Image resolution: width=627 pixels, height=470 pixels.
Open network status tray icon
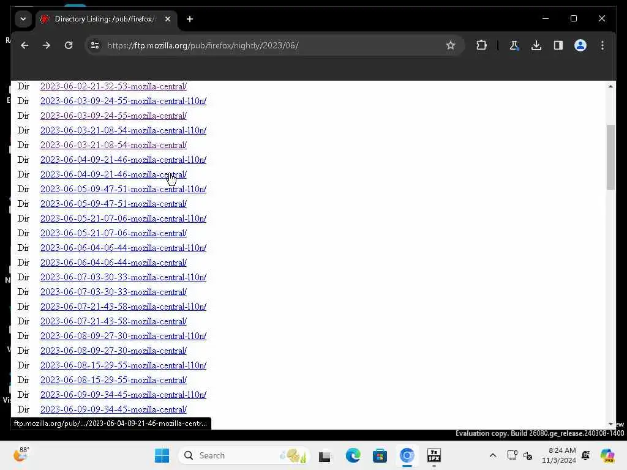(x=512, y=455)
